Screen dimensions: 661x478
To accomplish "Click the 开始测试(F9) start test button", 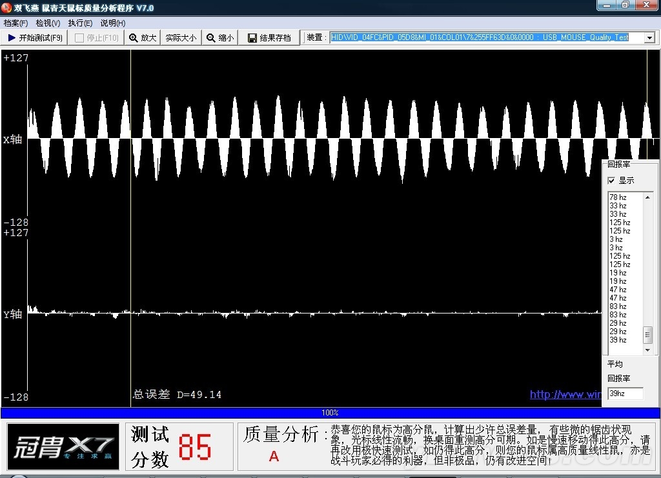I will tap(35, 38).
